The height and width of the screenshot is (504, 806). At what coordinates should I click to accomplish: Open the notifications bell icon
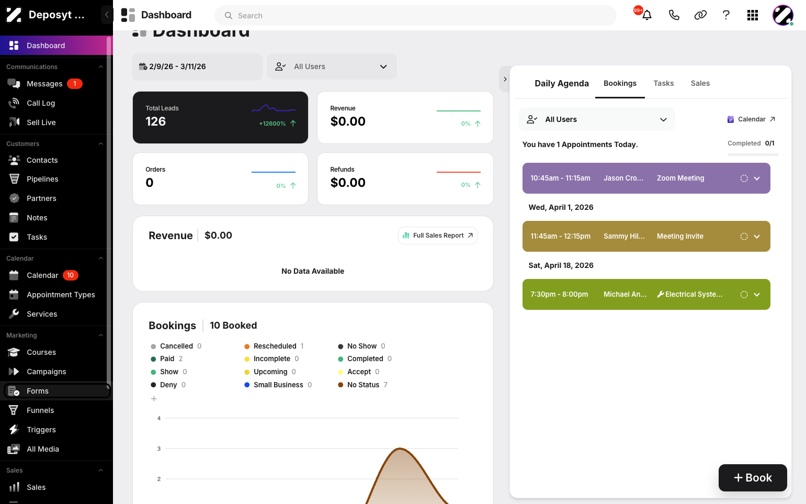(x=647, y=15)
